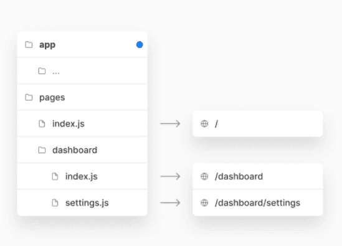This screenshot has width=342, height=246.
Task: Click globe icon next to /dashboard route
Action: 204,176
